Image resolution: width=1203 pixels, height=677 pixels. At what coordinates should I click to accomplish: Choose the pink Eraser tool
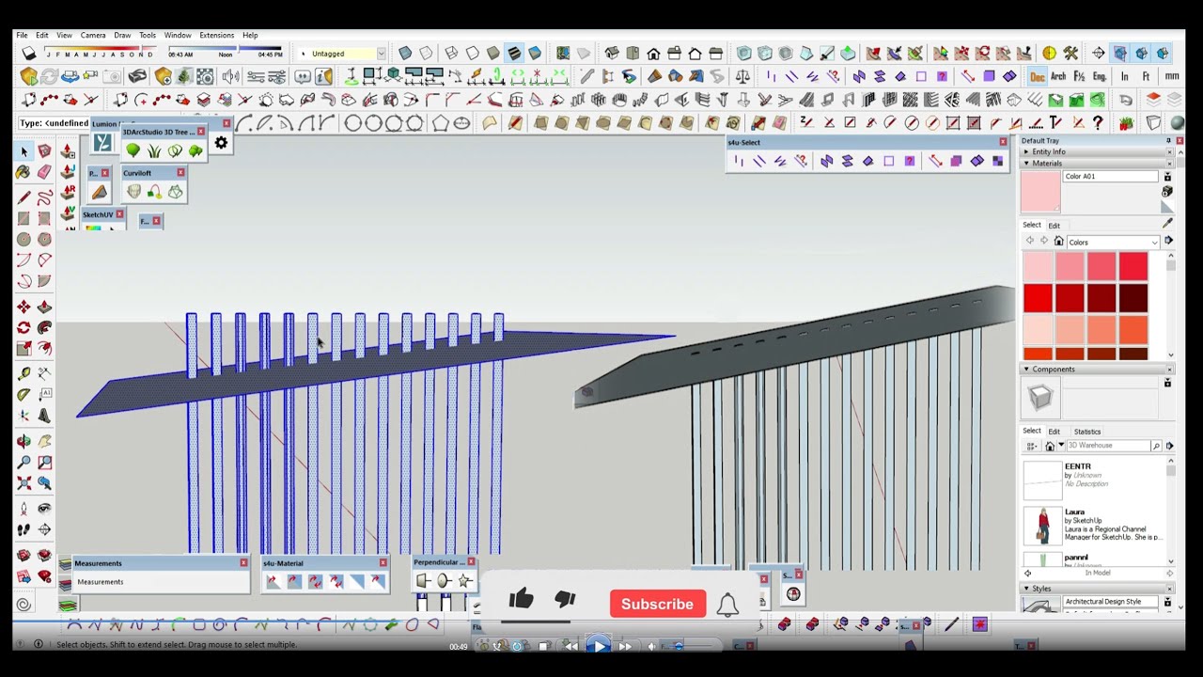click(44, 172)
